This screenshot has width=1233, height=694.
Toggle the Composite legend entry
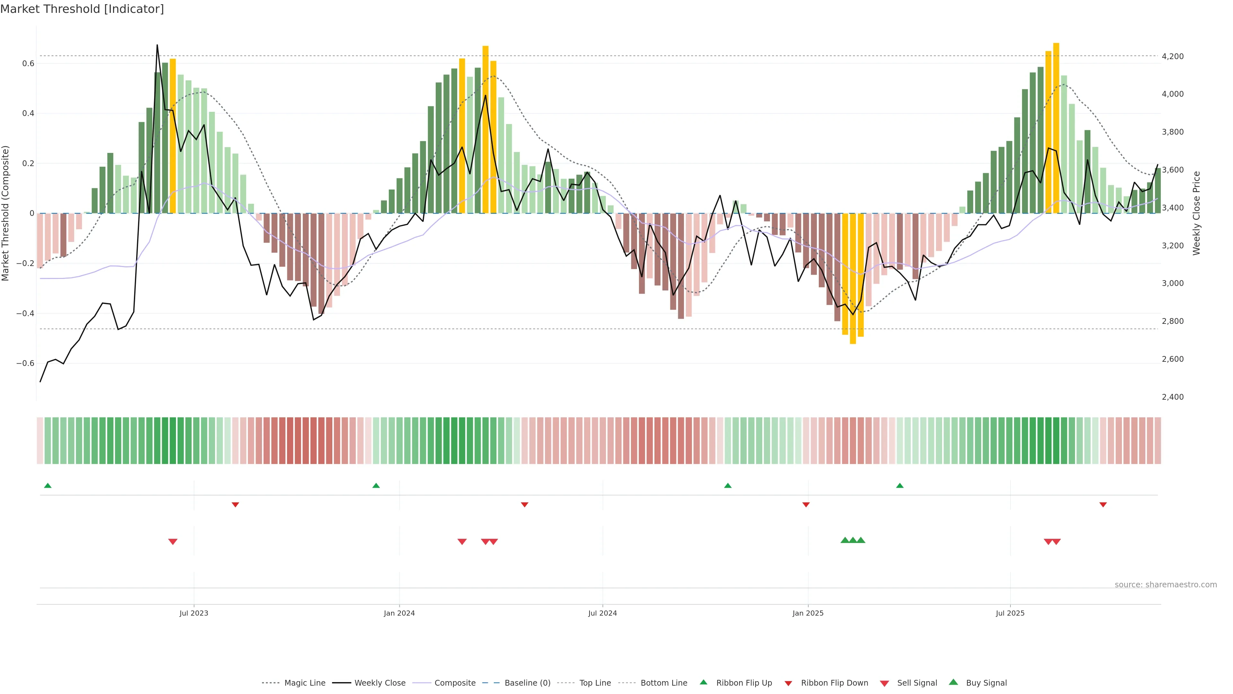[455, 683]
